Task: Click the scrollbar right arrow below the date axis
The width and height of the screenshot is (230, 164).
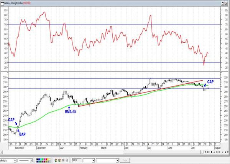Action: [202, 152]
